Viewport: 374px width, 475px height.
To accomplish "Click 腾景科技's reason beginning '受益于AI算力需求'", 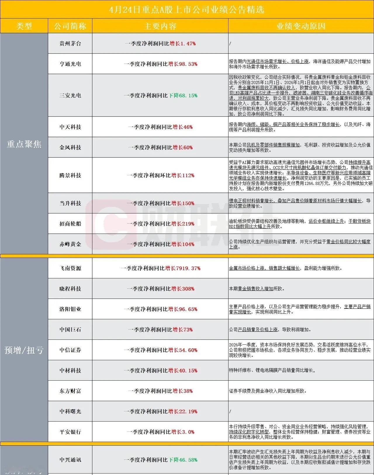I will [x=301, y=175].
